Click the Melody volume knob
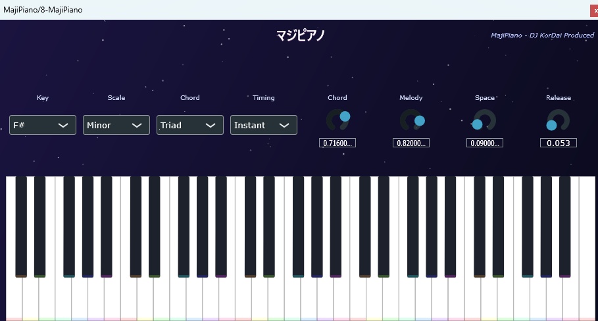 [411, 120]
